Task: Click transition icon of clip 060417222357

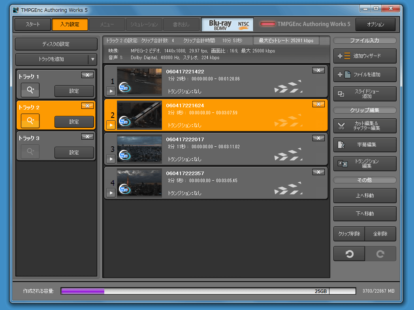Action: (288, 189)
